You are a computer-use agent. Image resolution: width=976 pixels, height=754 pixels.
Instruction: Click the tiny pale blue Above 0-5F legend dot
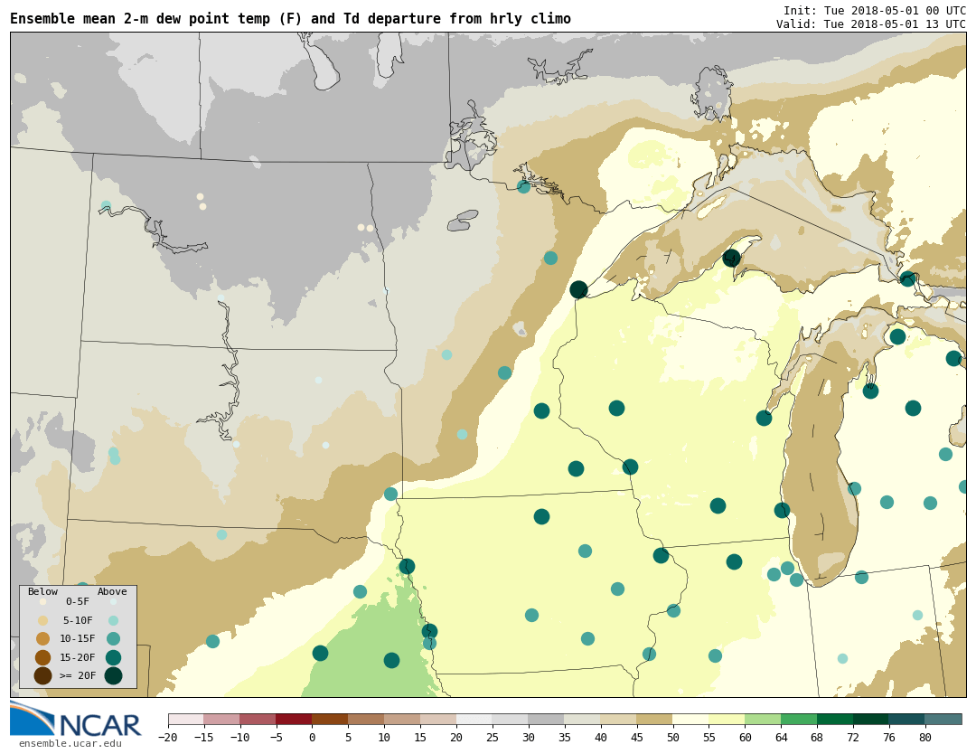113,602
